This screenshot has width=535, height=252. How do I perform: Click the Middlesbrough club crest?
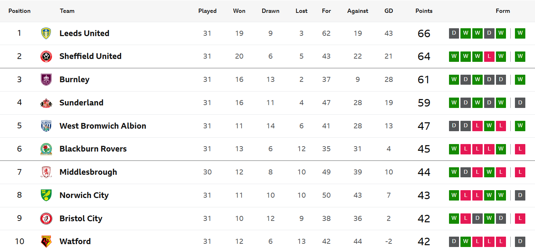46,172
